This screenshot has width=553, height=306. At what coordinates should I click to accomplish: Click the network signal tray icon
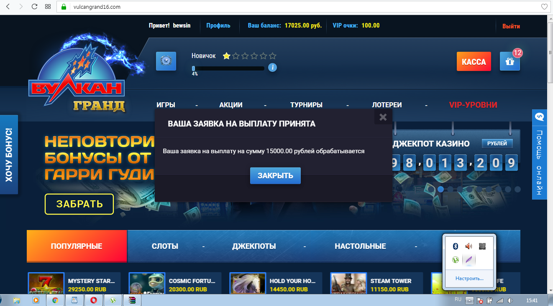(x=500, y=301)
